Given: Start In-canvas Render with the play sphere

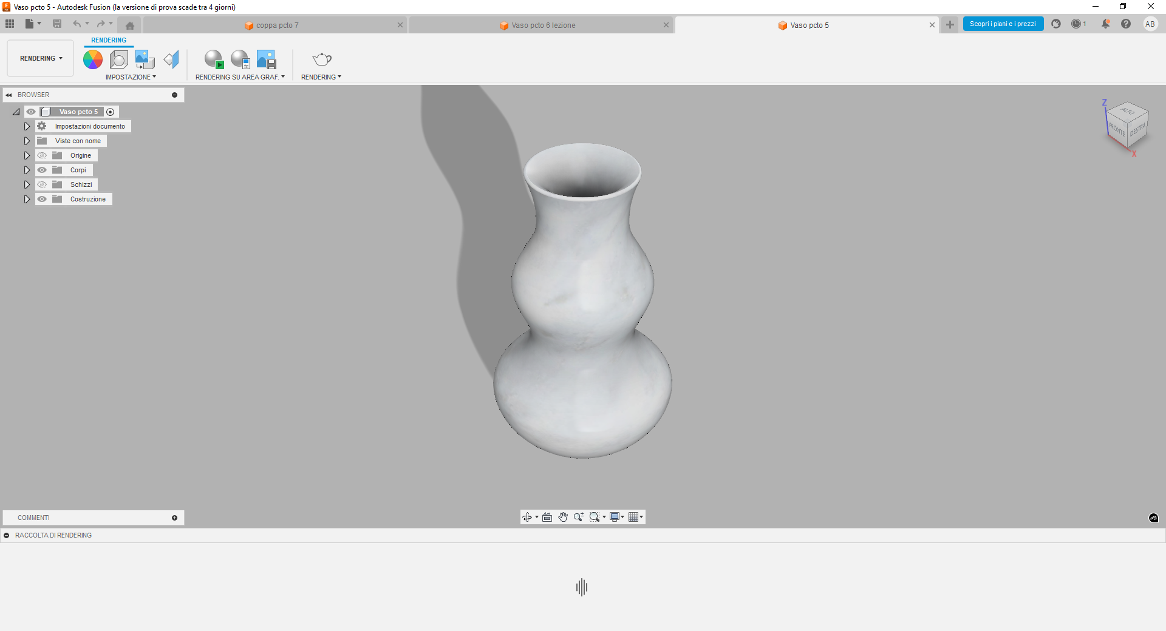Looking at the screenshot, I should coord(214,59).
